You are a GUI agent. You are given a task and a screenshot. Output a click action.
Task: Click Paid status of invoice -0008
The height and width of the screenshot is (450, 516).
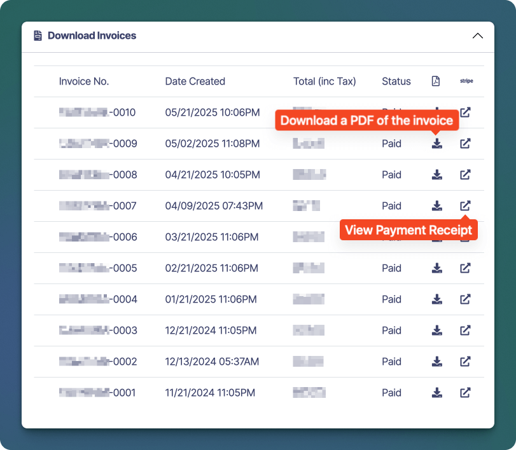(x=391, y=175)
